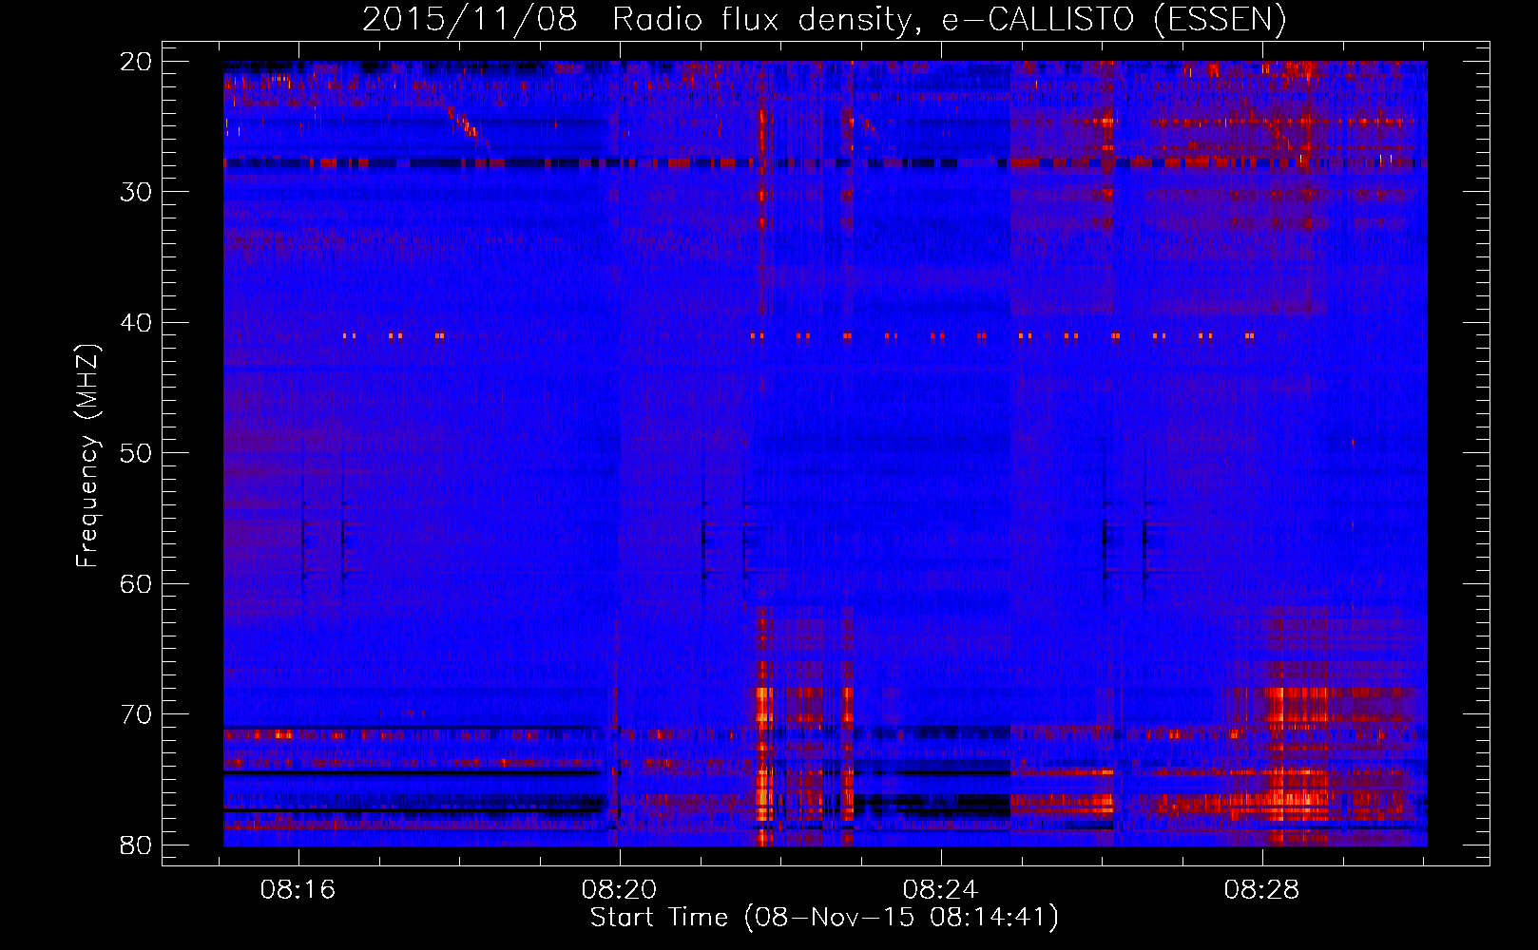The width and height of the screenshot is (1538, 950).
Task: Click the '30' frequency tick label
Action: tap(137, 192)
